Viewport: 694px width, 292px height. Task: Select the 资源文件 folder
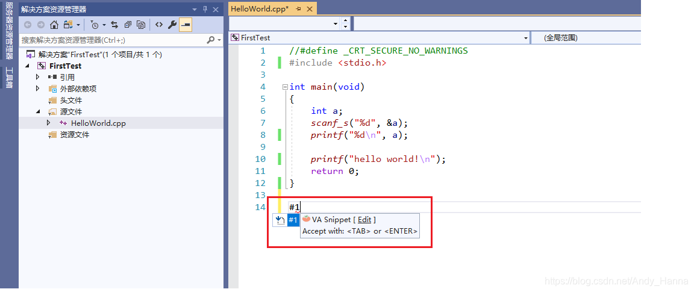pos(74,135)
